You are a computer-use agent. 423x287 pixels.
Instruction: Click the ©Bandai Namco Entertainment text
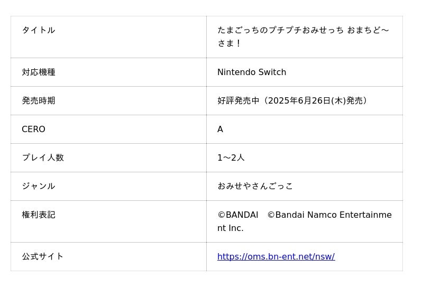tap(329, 215)
